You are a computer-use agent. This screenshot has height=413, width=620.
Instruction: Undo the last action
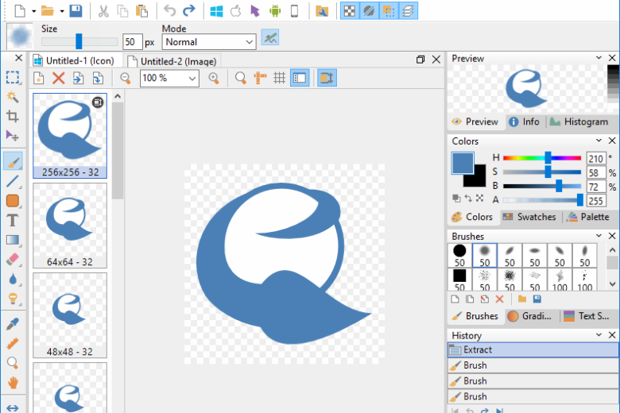coord(169,10)
